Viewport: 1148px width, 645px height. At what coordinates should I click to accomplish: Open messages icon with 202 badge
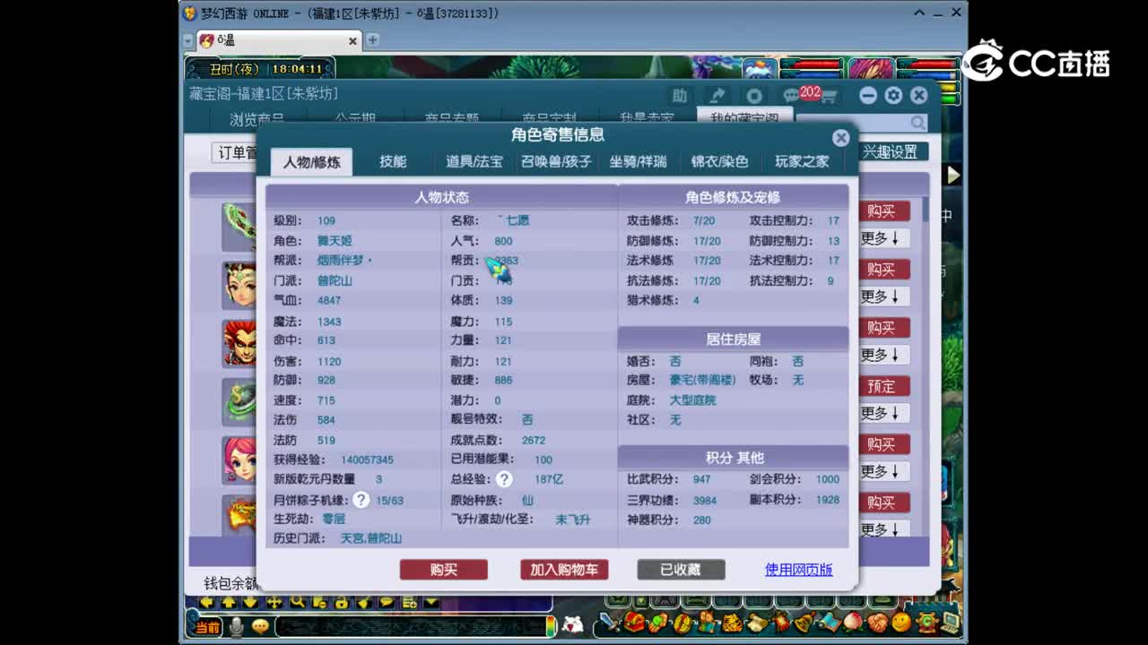798,94
